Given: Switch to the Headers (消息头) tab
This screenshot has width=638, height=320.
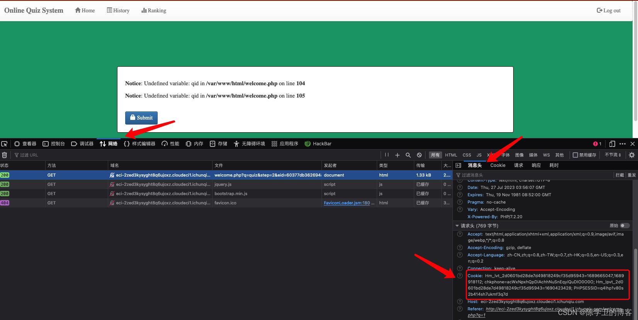Looking at the screenshot, I should (475, 165).
